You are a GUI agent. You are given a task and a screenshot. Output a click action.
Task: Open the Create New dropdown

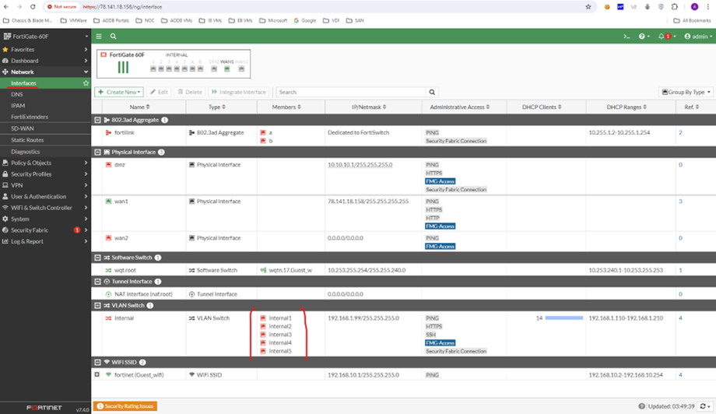click(119, 92)
